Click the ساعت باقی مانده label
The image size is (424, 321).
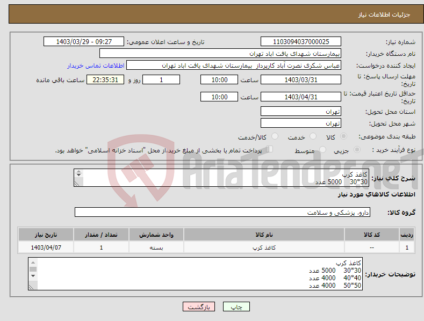click(x=60, y=80)
